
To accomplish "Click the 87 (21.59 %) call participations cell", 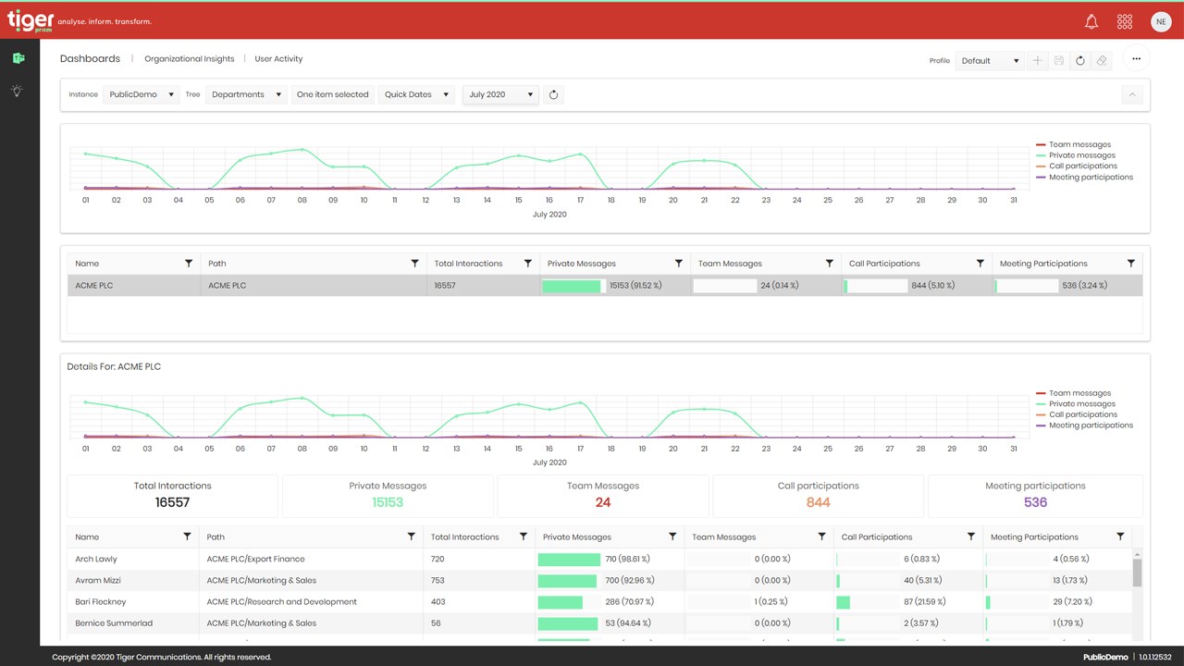I will (907, 601).
